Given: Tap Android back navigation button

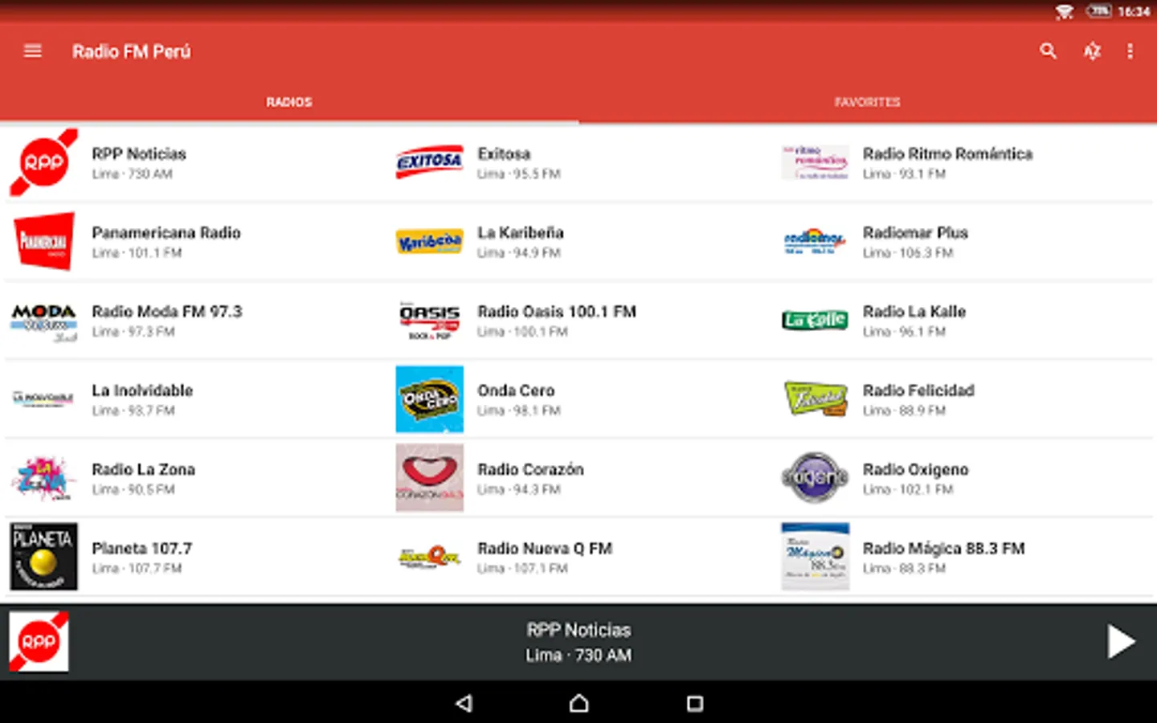Looking at the screenshot, I should (464, 704).
